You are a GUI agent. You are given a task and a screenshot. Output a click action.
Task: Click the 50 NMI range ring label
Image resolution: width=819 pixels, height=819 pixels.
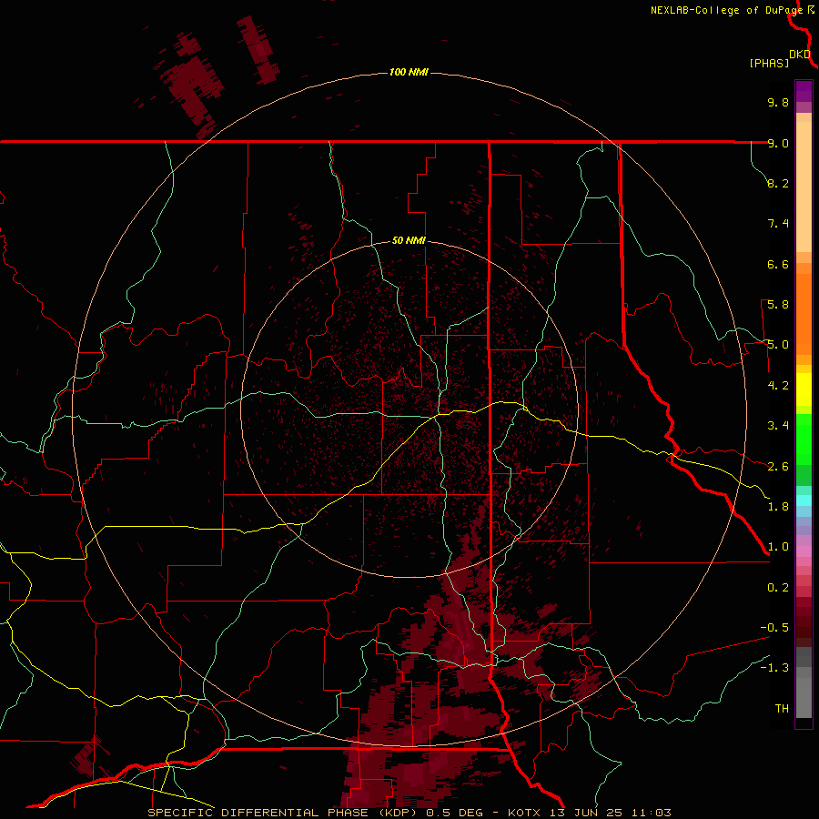point(409,240)
